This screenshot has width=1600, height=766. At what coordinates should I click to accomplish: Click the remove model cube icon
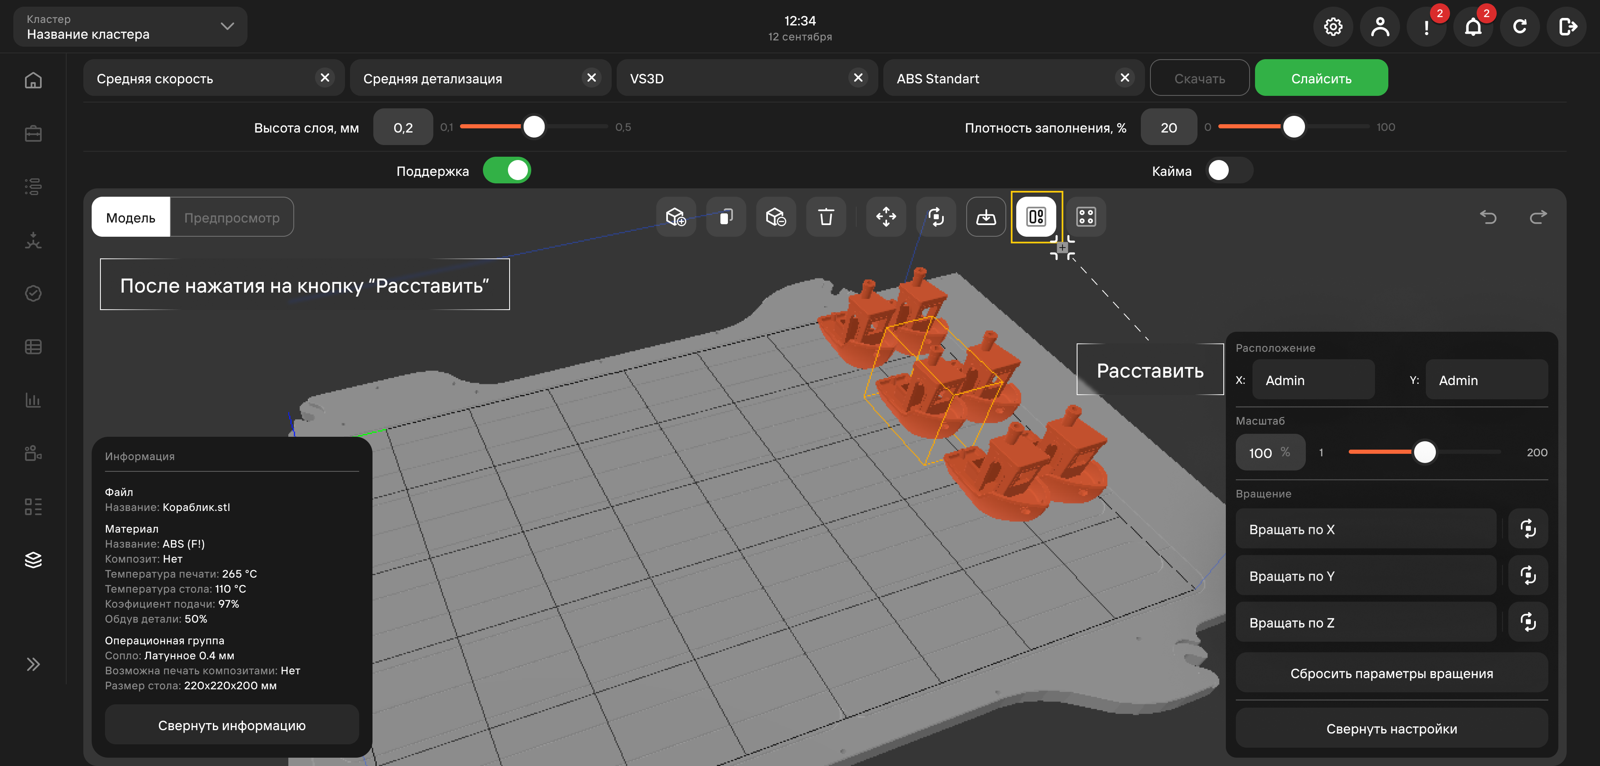point(776,217)
